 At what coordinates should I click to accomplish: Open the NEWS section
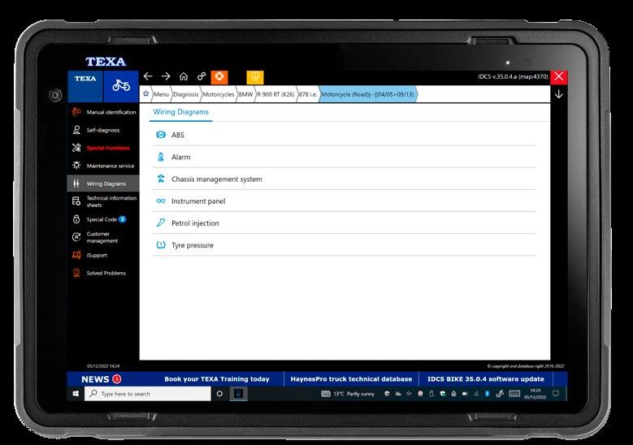pos(102,379)
